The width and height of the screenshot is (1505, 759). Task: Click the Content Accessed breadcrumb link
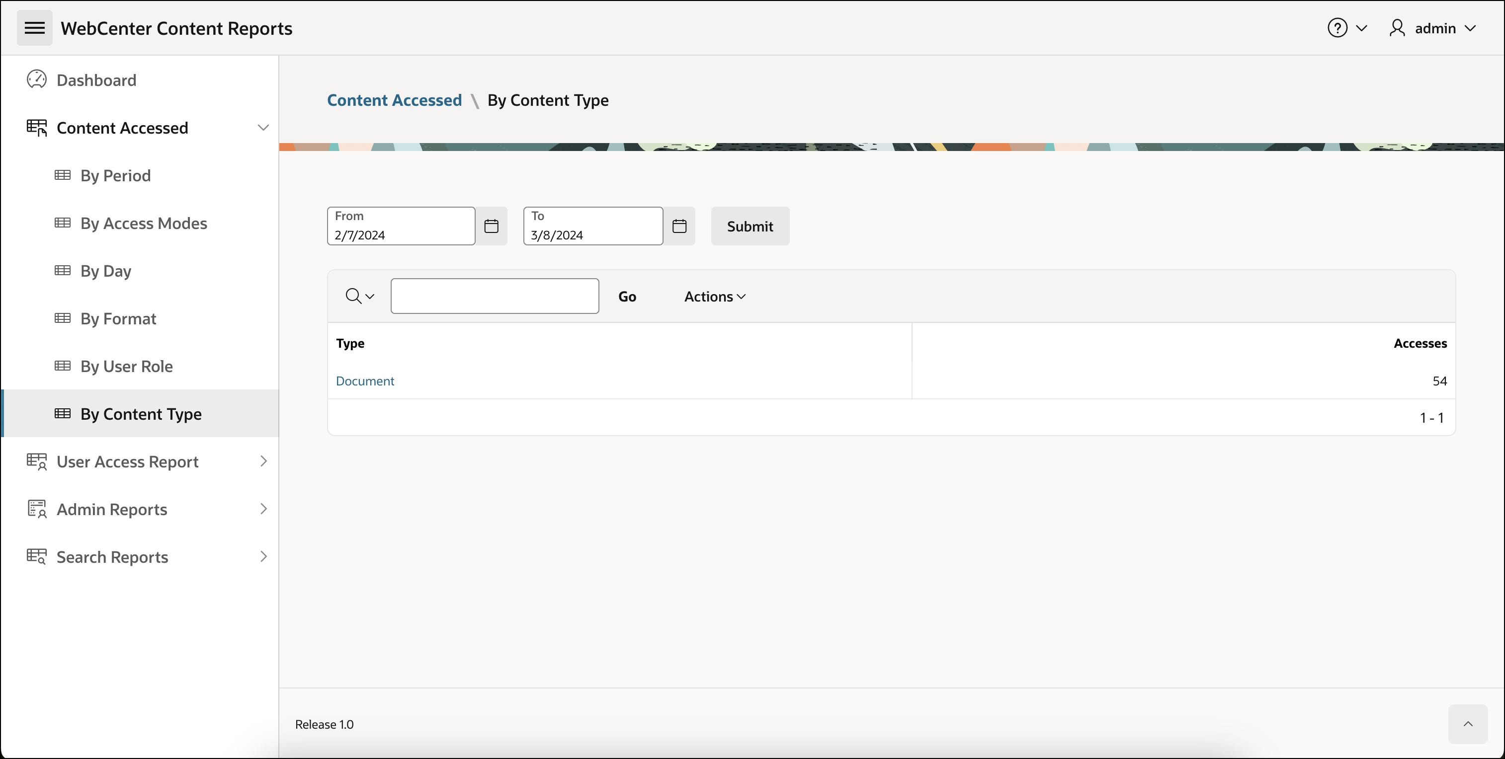[394, 100]
